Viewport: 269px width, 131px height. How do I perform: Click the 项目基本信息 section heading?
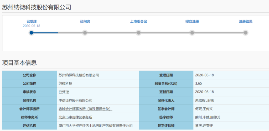coord(19,63)
